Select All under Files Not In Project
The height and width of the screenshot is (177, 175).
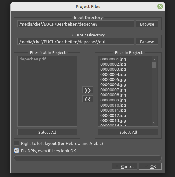click(x=47, y=132)
